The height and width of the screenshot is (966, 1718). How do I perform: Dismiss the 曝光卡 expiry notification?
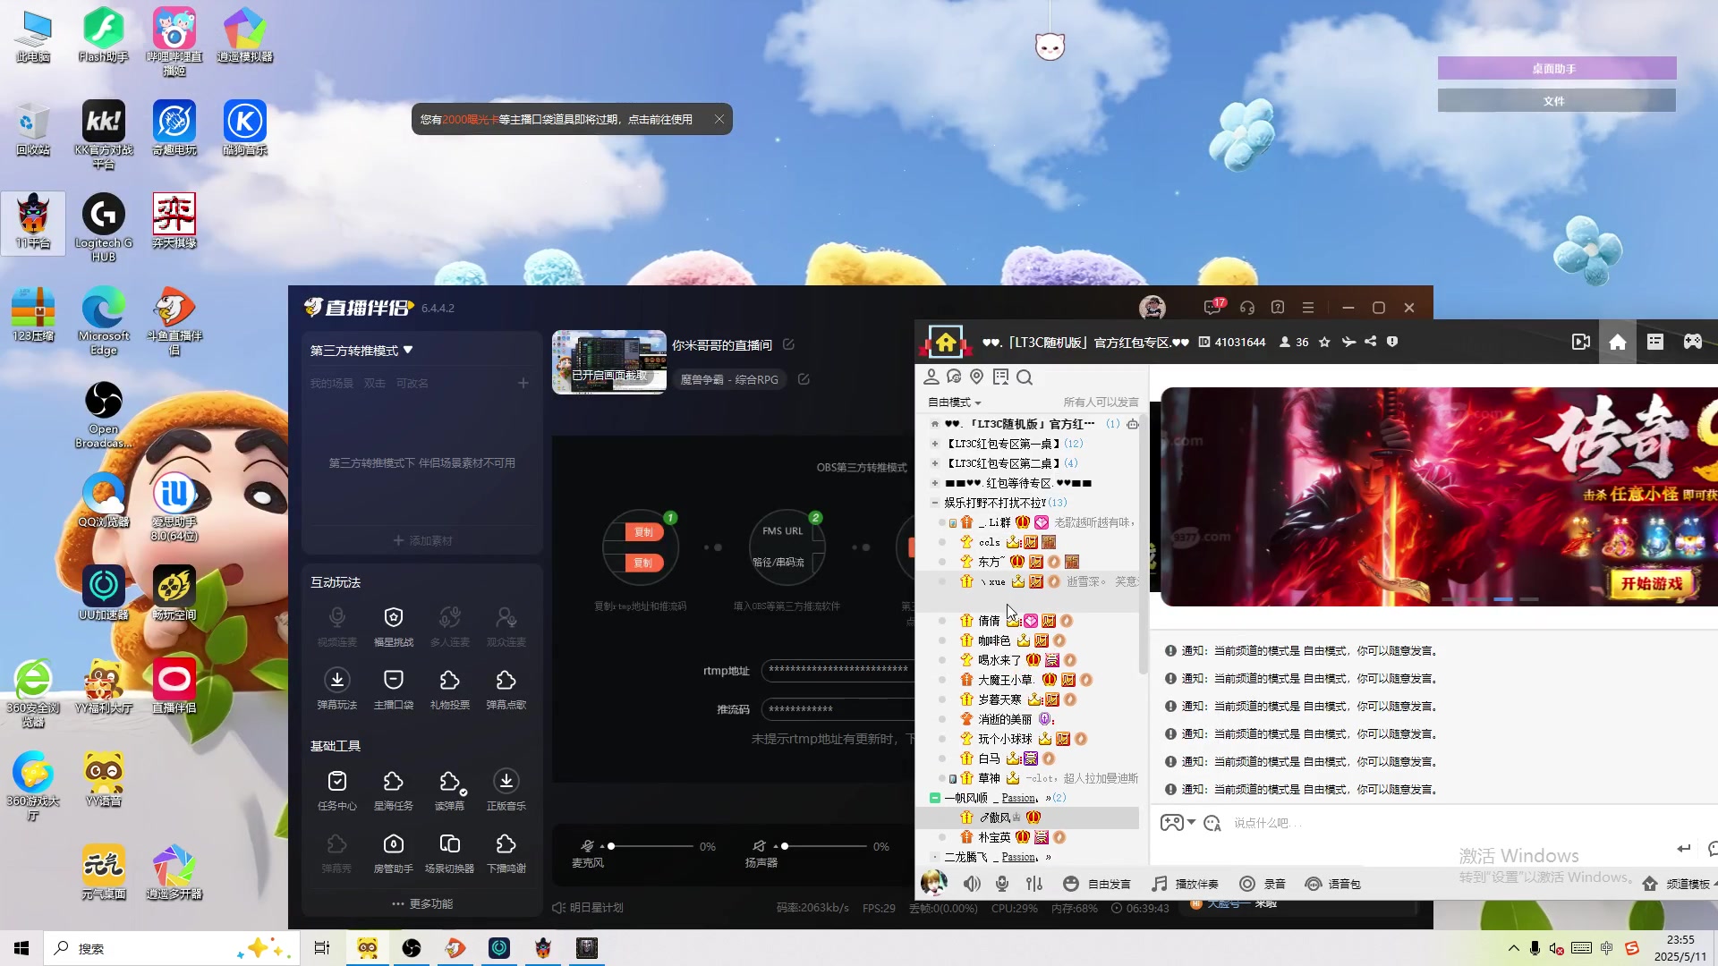pyautogui.click(x=719, y=119)
